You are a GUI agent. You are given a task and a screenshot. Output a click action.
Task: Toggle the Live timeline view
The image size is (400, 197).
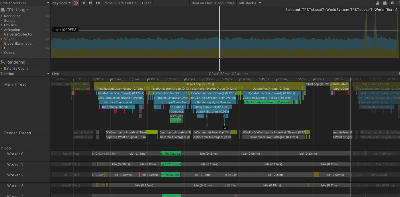pos(55,74)
